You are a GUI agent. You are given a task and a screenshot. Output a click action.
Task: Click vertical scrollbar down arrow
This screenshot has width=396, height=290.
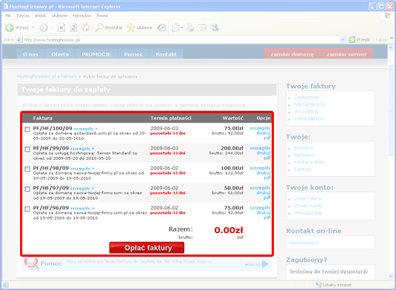click(391, 276)
